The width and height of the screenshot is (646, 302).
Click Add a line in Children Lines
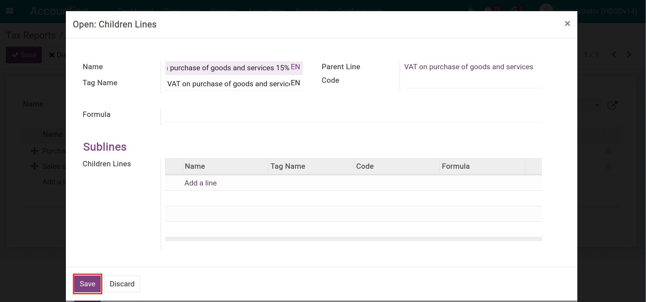pos(200,183)
